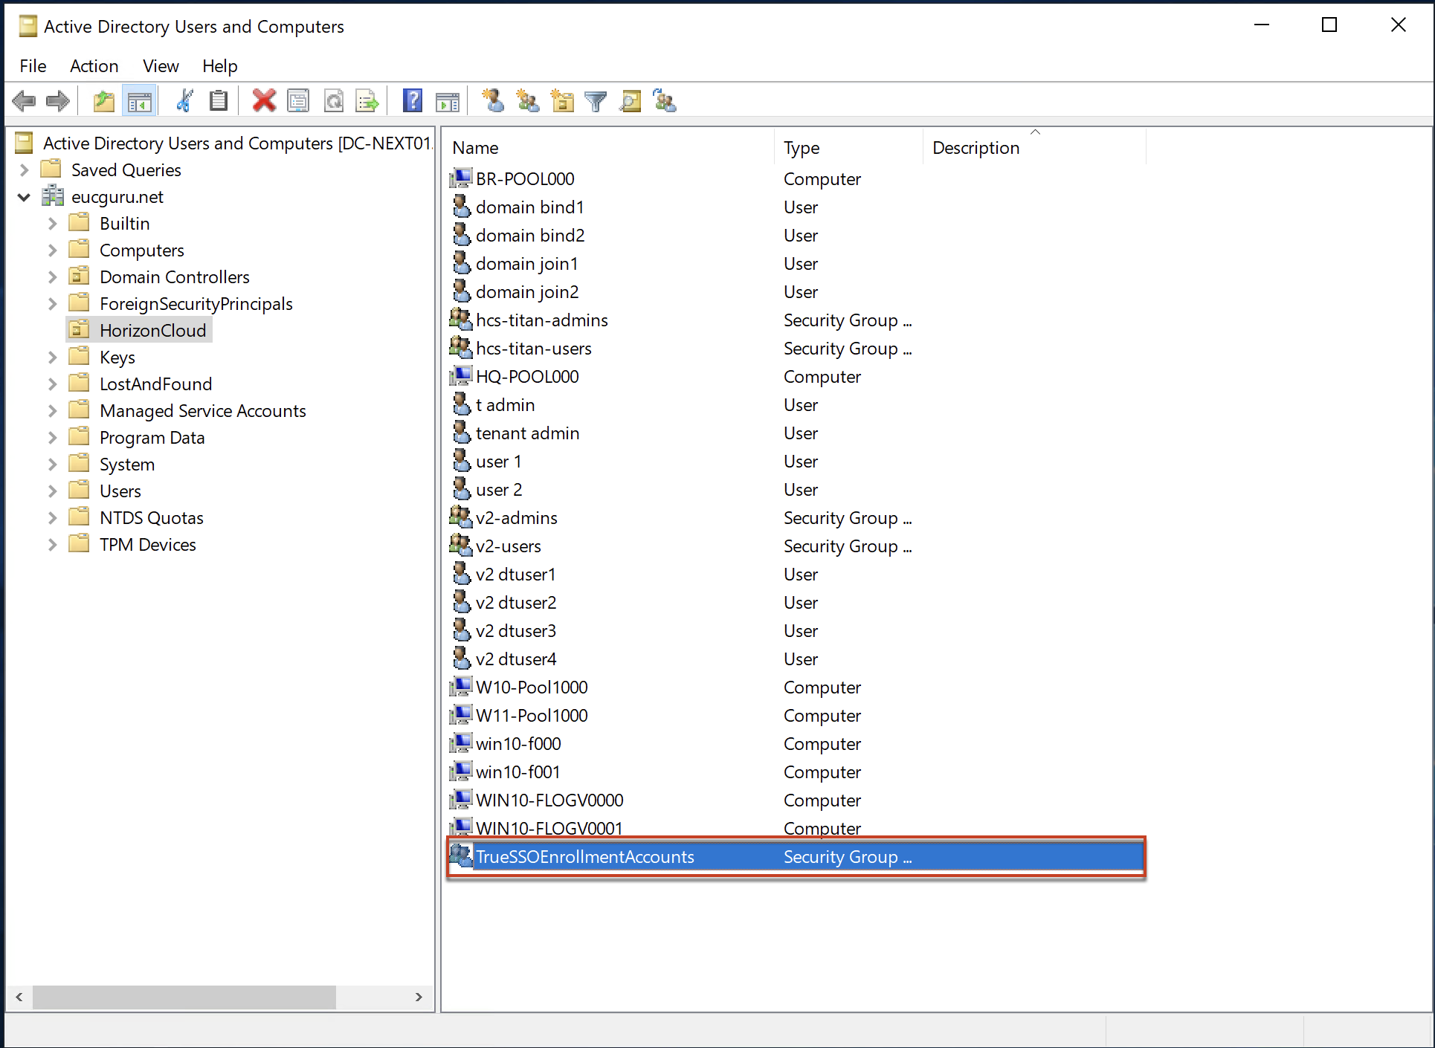
Task: Select the Users container in tree
Action: pos(120,491)
